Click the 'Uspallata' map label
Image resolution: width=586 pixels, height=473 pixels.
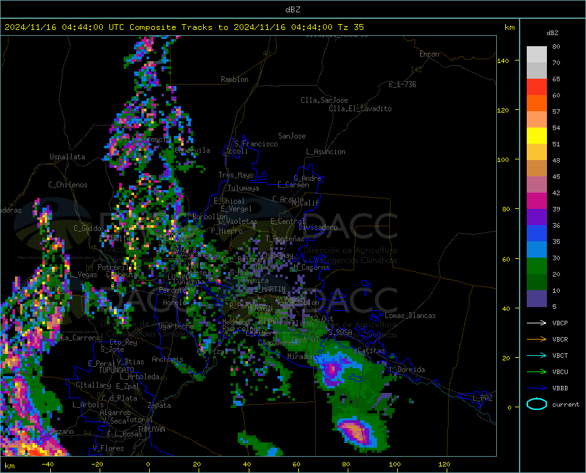pos(67,157)
